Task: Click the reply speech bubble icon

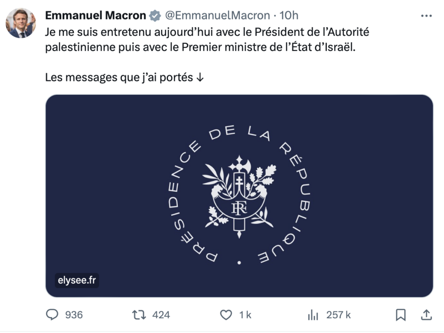Action: [52, 315]
